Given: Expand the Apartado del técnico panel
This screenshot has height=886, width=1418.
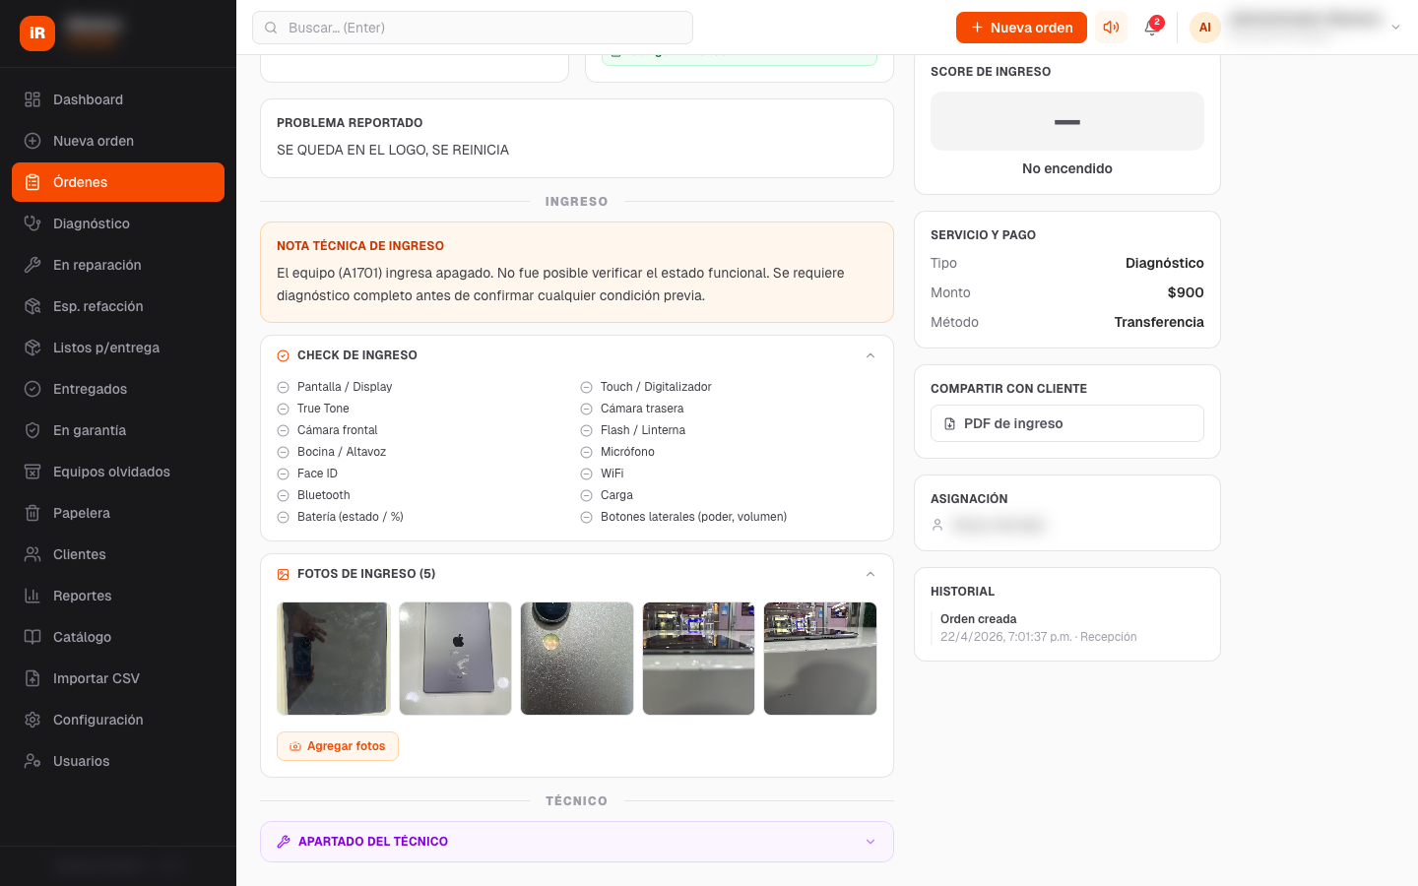Looking at the screenshot, I should (870, 842).
